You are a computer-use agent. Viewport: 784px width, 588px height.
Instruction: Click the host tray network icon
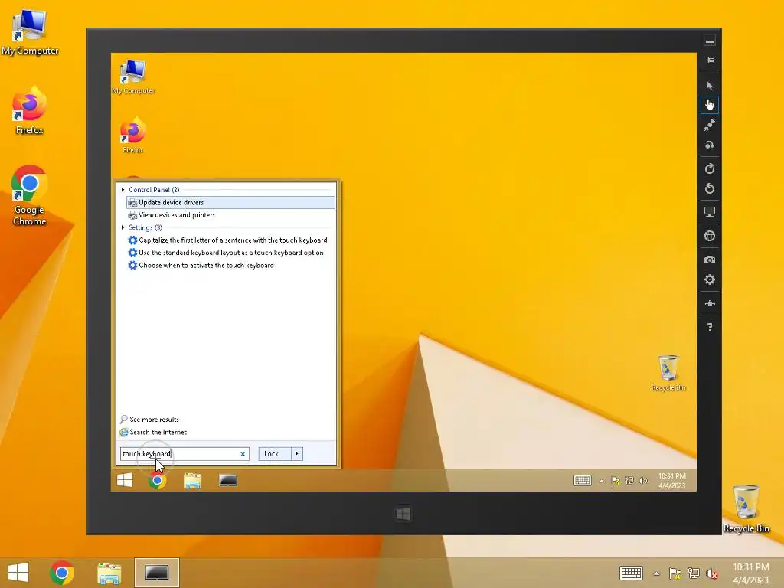[693, 573]
